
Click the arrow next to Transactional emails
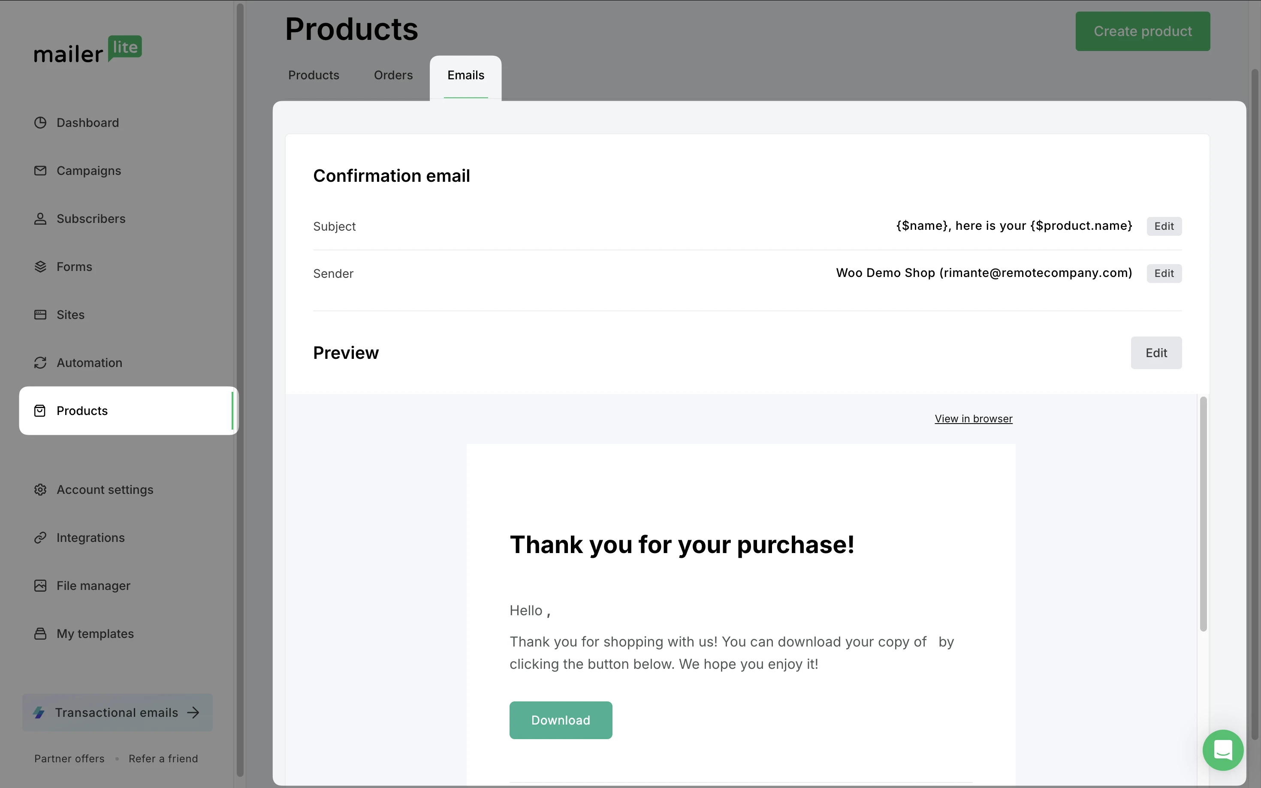tap(193, 713)
